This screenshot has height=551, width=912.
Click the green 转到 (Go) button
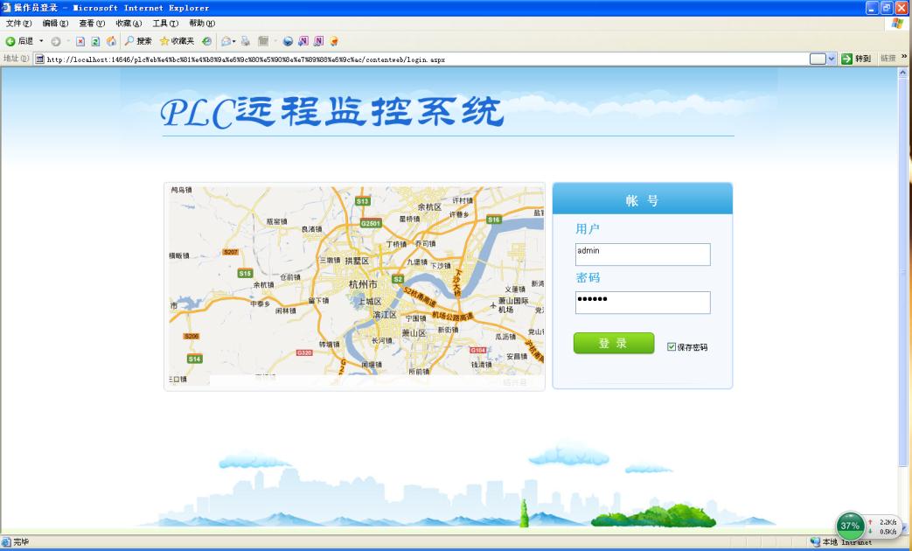[856, 59]
